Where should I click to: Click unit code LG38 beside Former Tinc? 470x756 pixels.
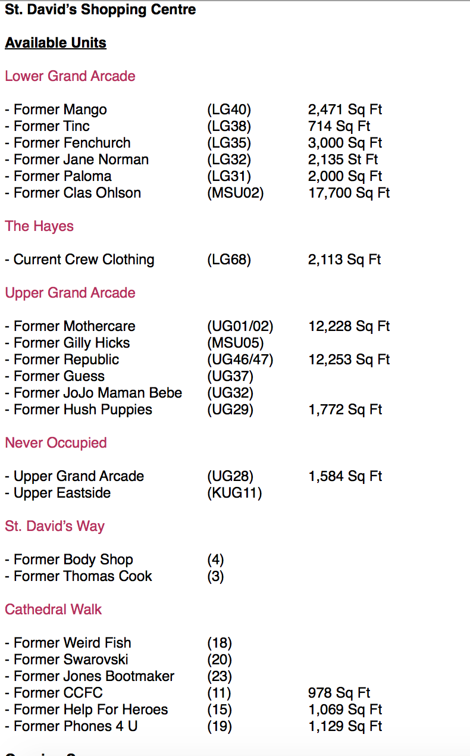pyautogui.click(x=229, y=126)
